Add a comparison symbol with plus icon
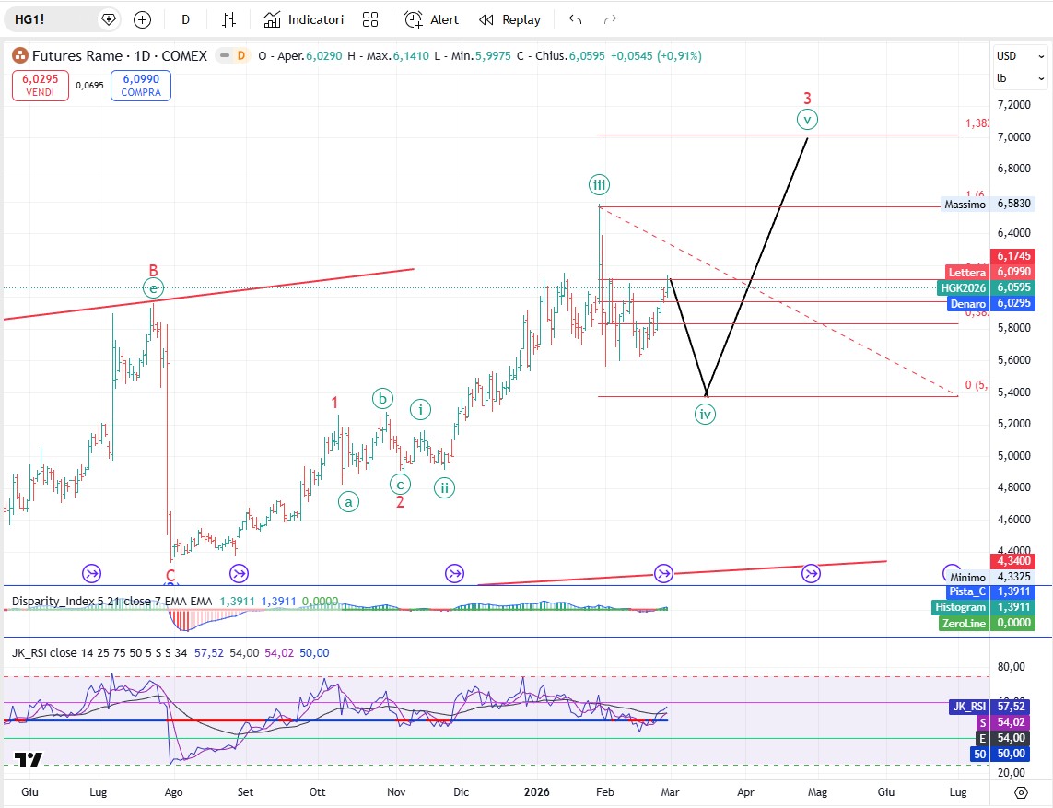Viewport: 1053px width, 808px height. [x=142, y=19]
